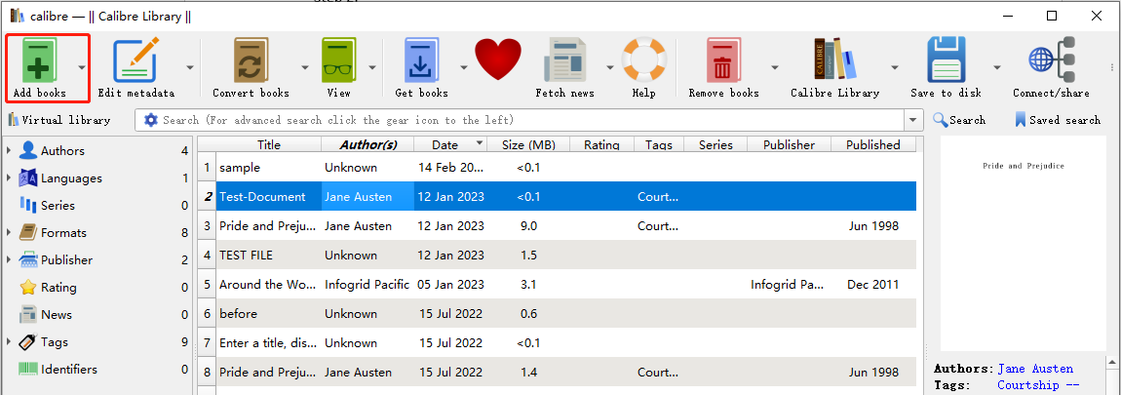Open the Edit metadata dropdown arrow
This screenshot has width=1121, height=395.
click(x=189, y=67)
